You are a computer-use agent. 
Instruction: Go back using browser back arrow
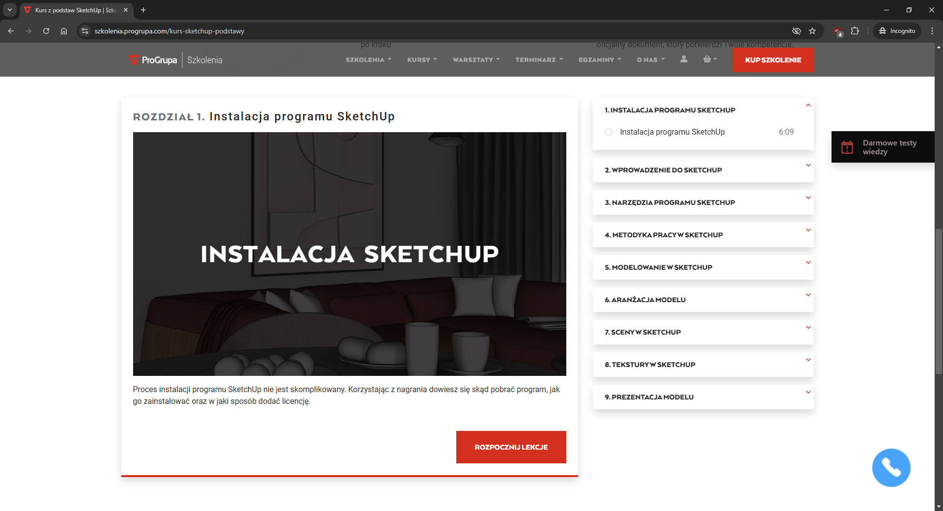[x=11, y=31]
